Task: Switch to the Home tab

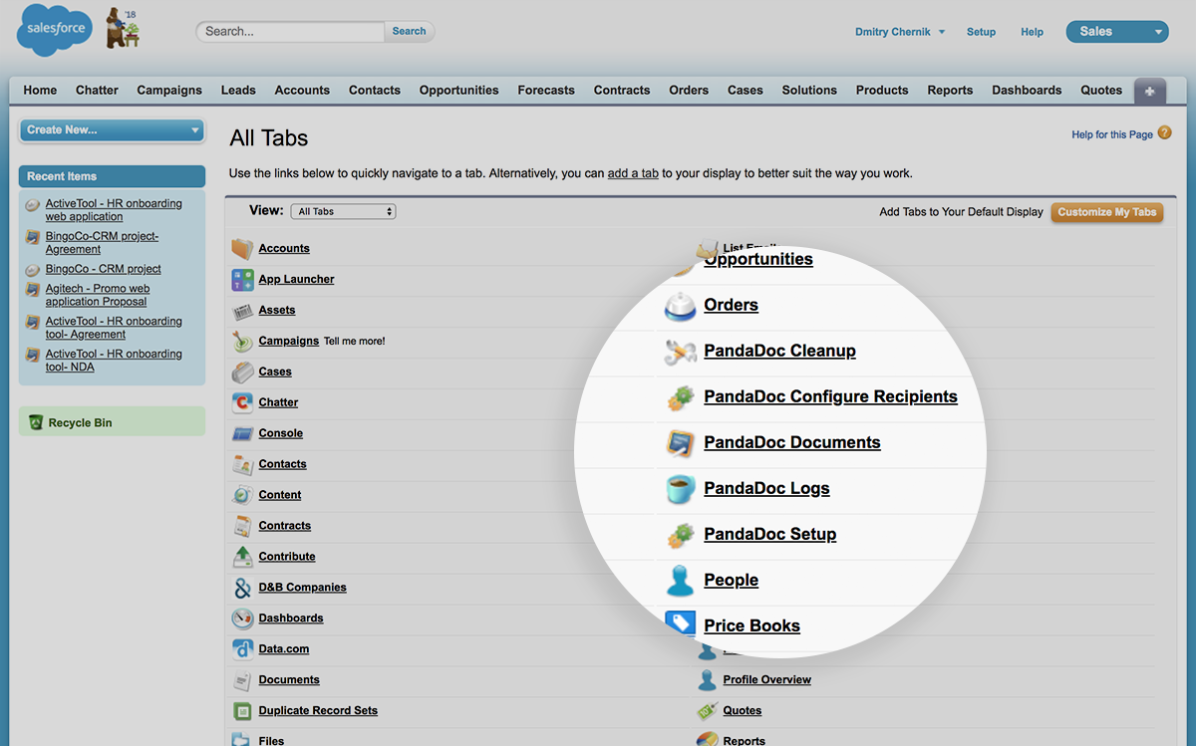Action: click(40, 90)
